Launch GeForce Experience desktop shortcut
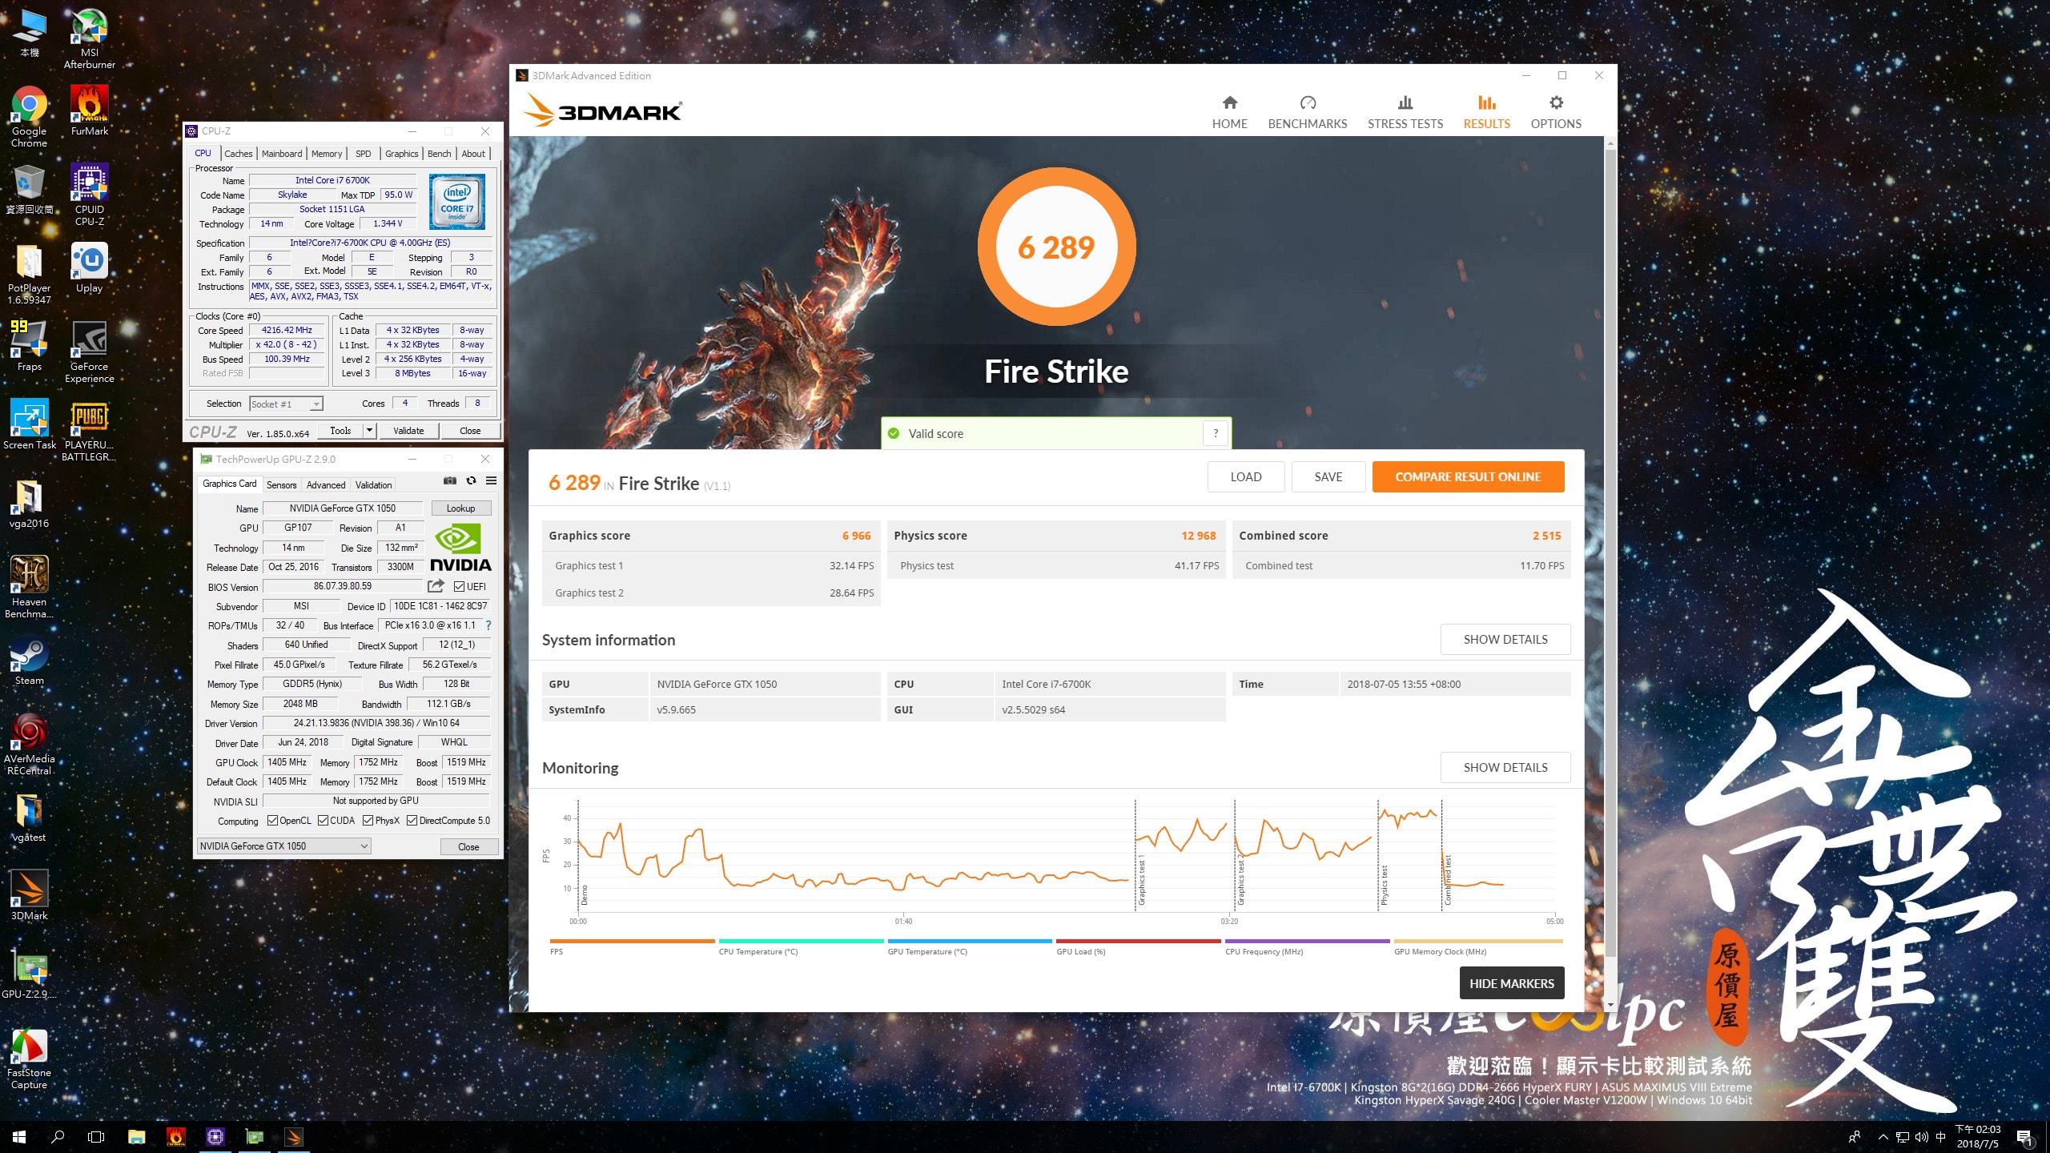 click(90, 352)
